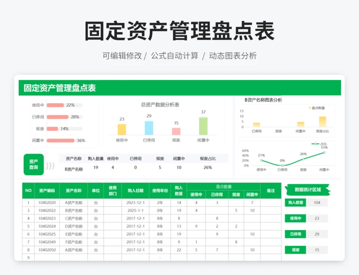This screenshot has width=359, height=275.
Task: Select the D资产名称 cell
Action: (x=74, y=226)
